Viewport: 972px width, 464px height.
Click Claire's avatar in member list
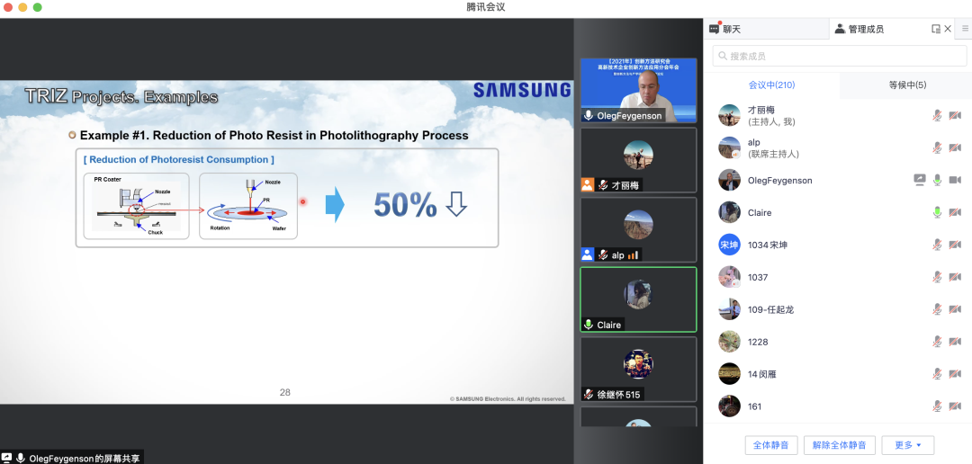coord(730,212)
